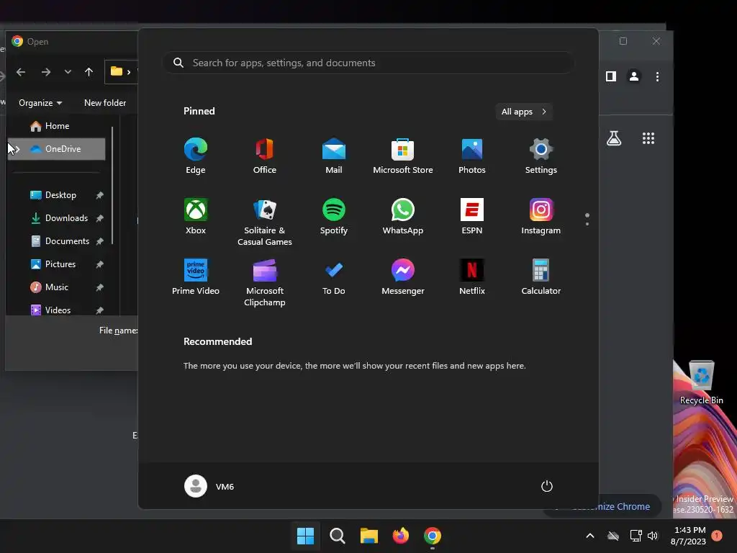Screen dimensions: 737x553
Task: Go to next page of pinned apps
Action: click(x=587, y=224)
